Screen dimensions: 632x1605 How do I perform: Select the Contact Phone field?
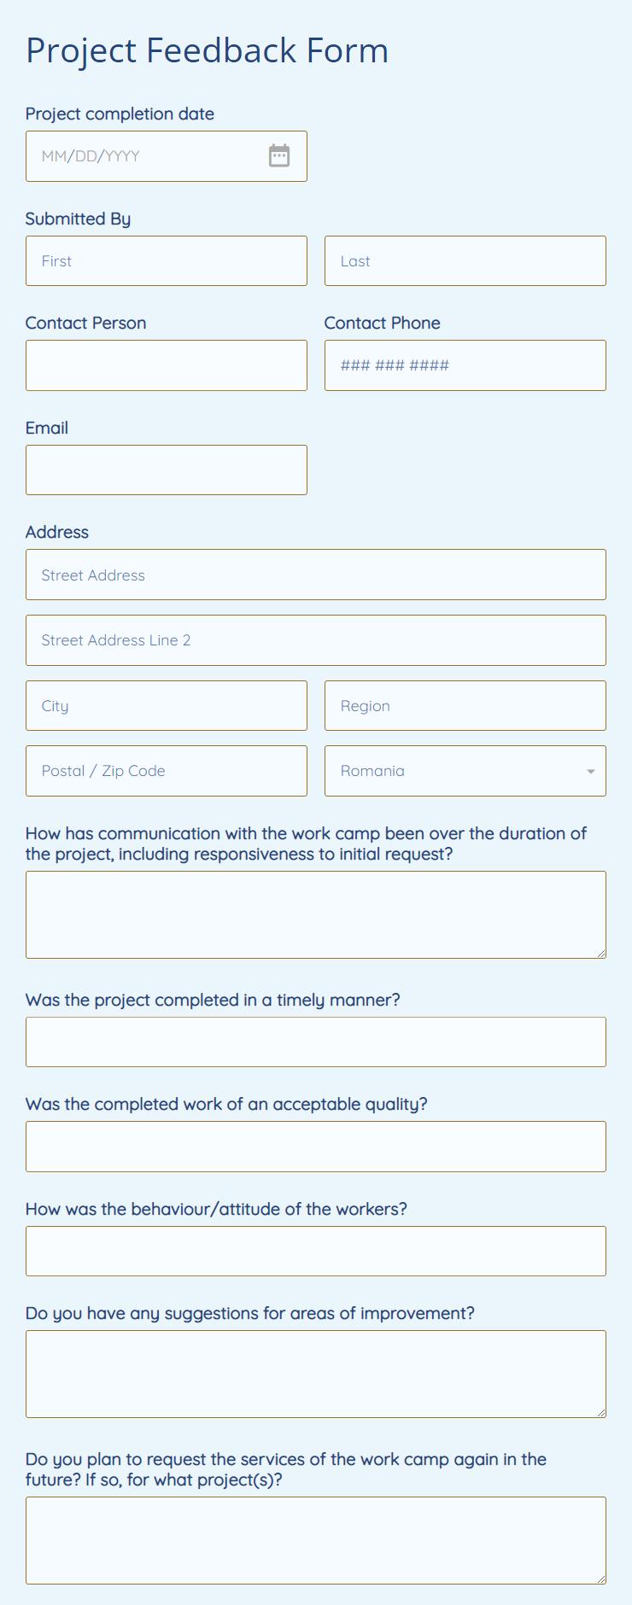[x=465, y=365]
